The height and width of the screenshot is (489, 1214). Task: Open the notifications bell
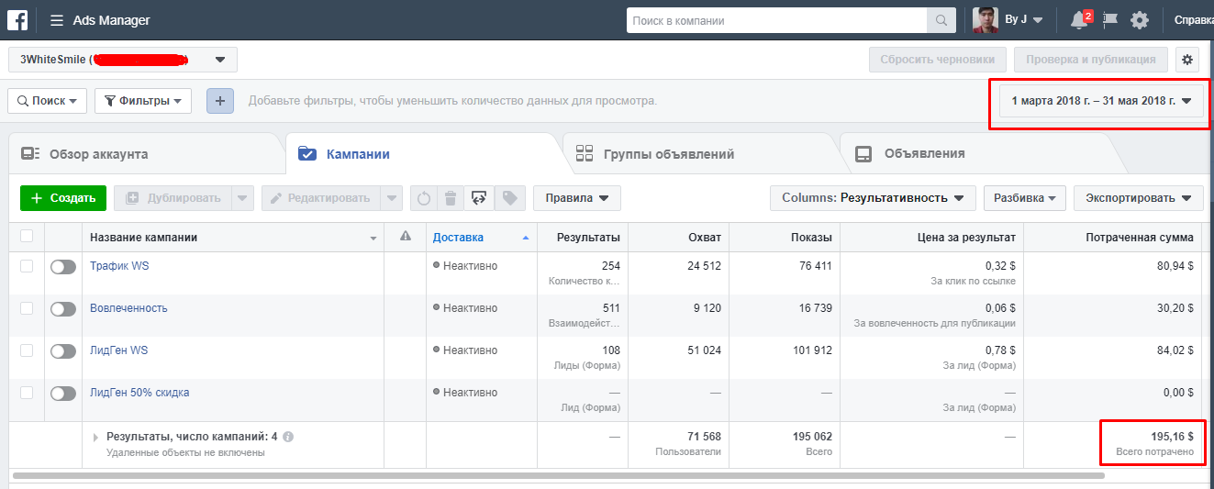tap(1078, 20)
